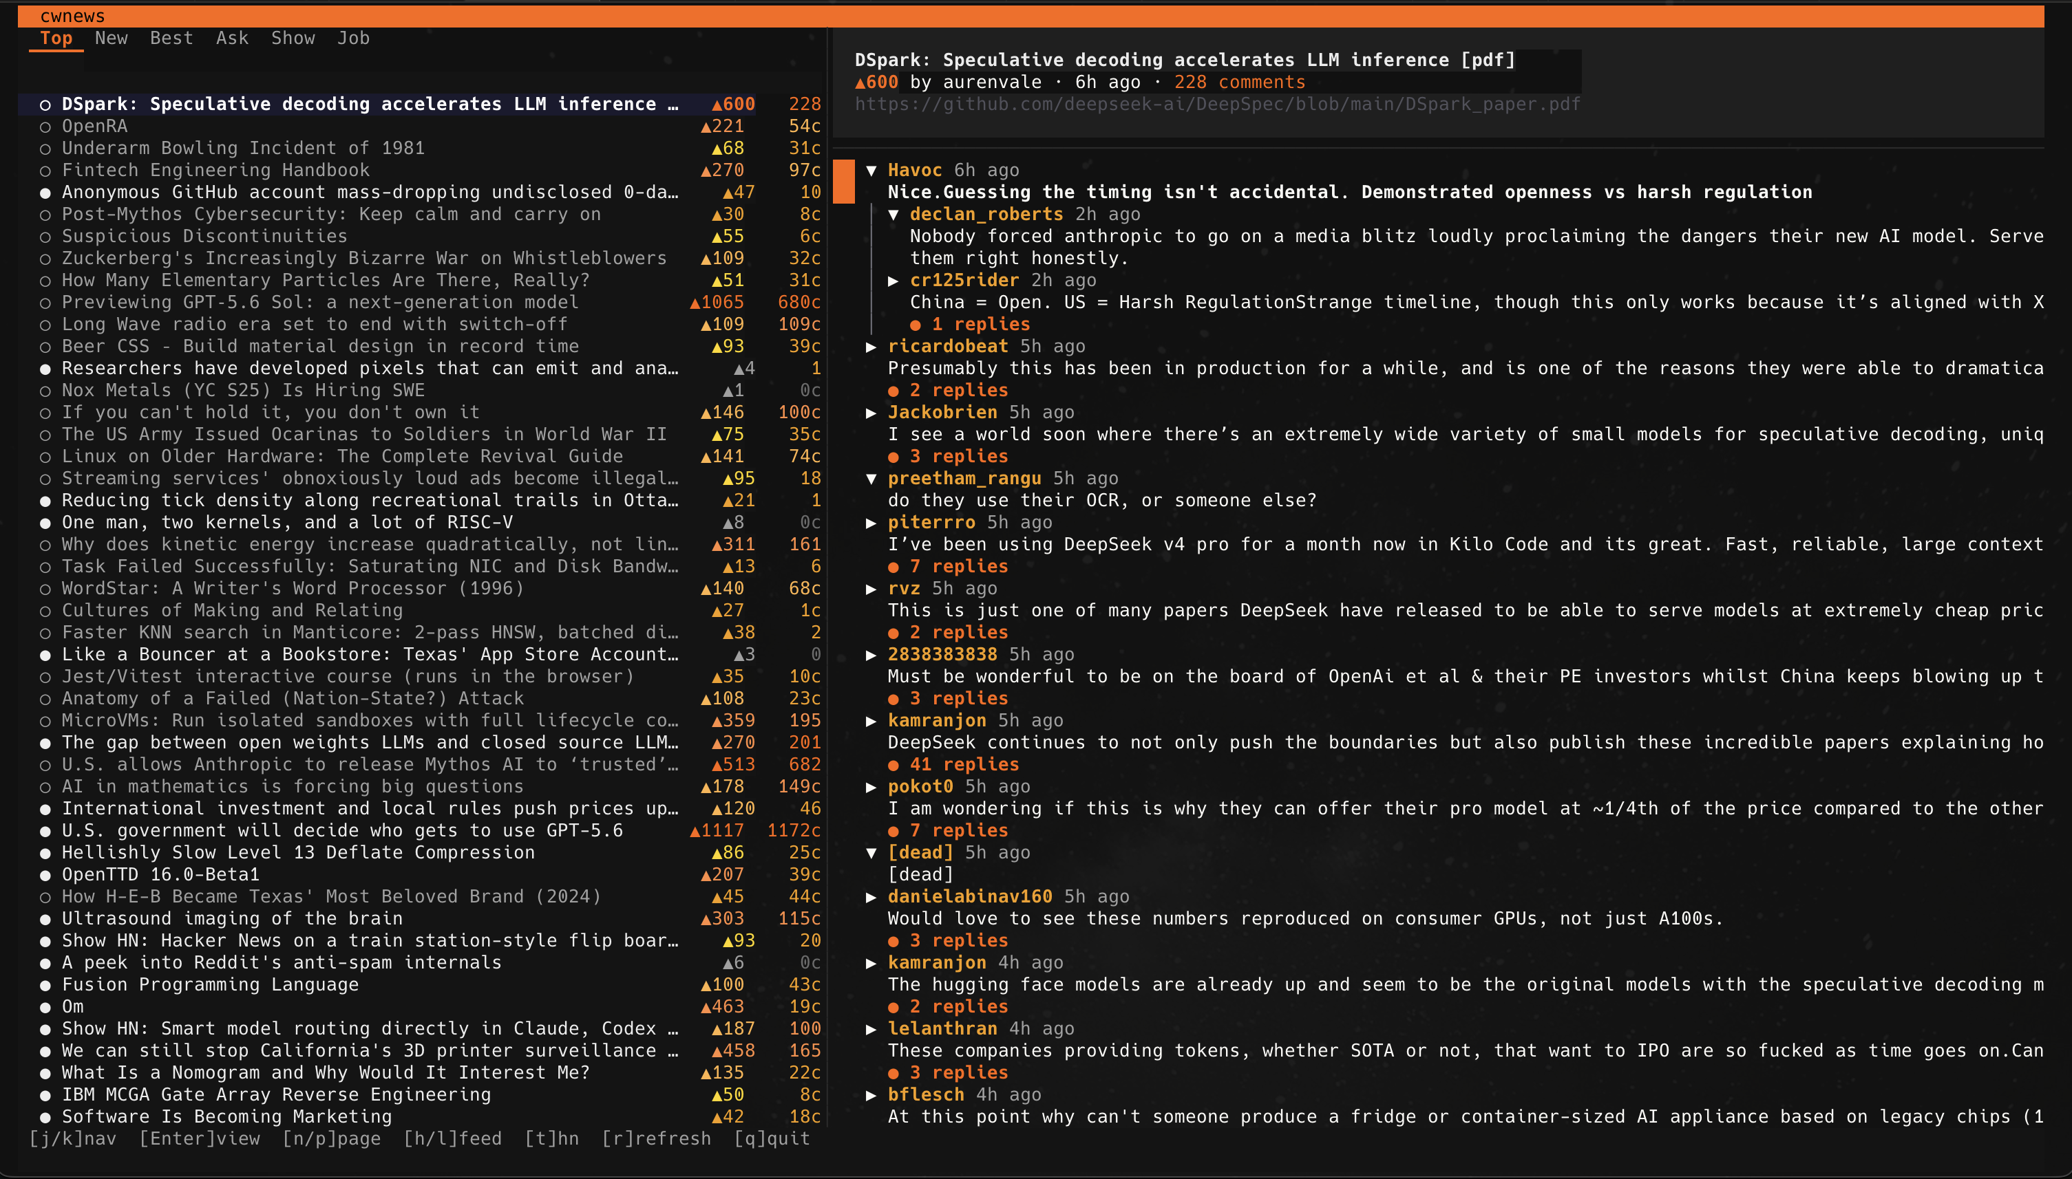
Task: Click the 1172c comment count on U.S. government story
Action: tap(793, 831)
